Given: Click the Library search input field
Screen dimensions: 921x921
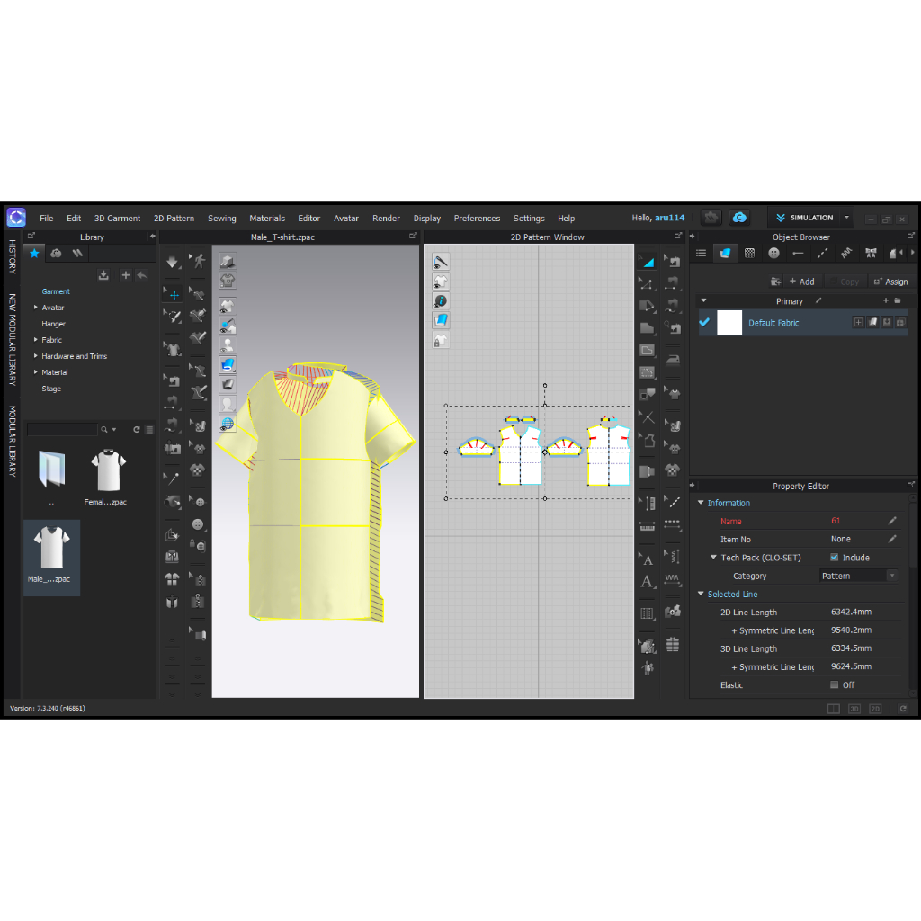Looking at the screenshot, I should point(62,429).
